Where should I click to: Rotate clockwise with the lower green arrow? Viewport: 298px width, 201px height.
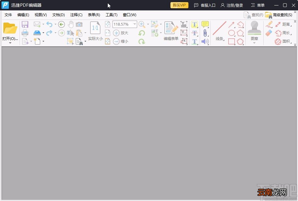click(142, 41)
